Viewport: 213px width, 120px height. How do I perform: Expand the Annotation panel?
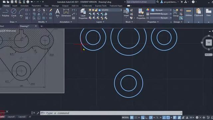(x=66, y=22)
